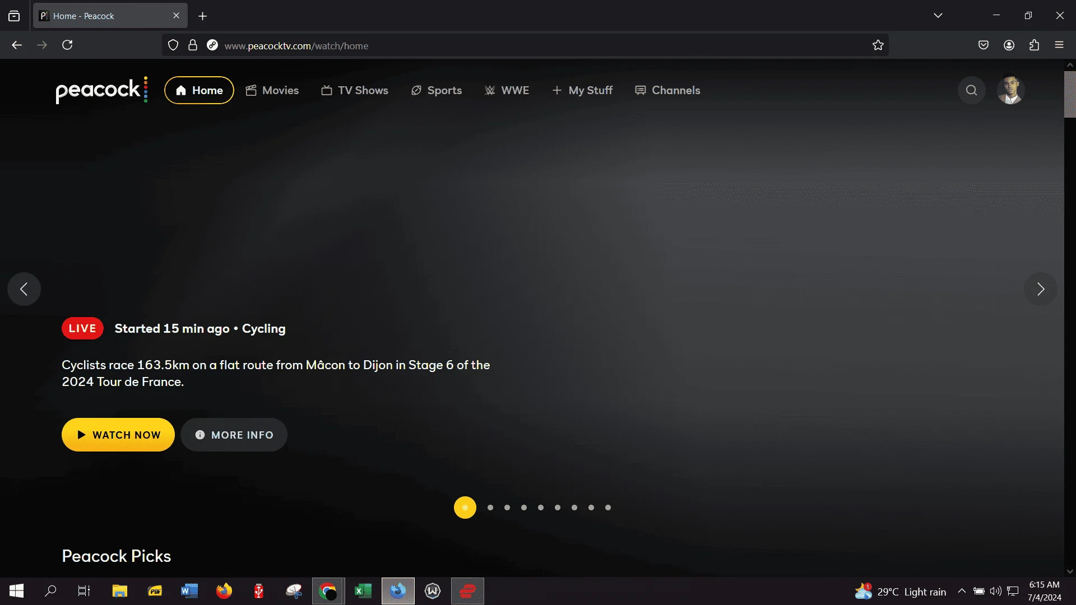Open the Peacock search icon
This screenshot has height=605, width=1076.
tap(971, 90)
